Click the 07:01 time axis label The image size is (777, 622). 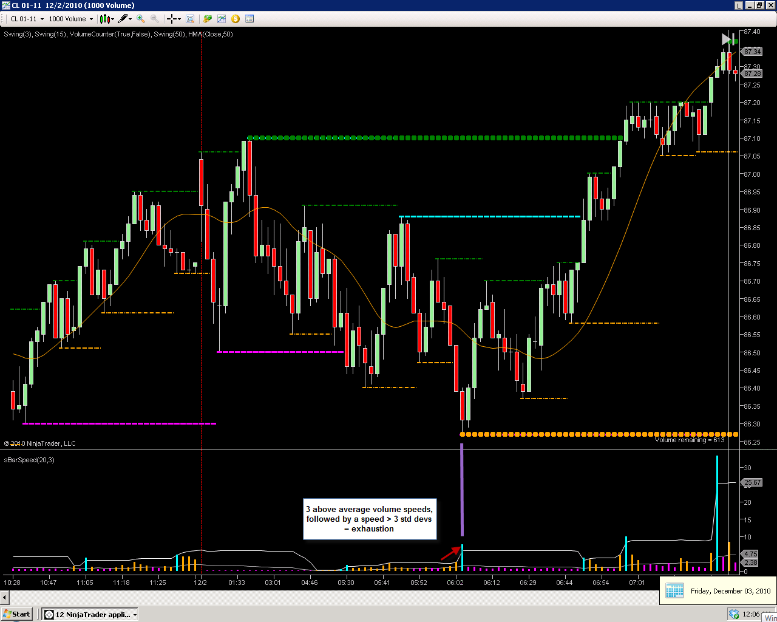click(637, 583)
